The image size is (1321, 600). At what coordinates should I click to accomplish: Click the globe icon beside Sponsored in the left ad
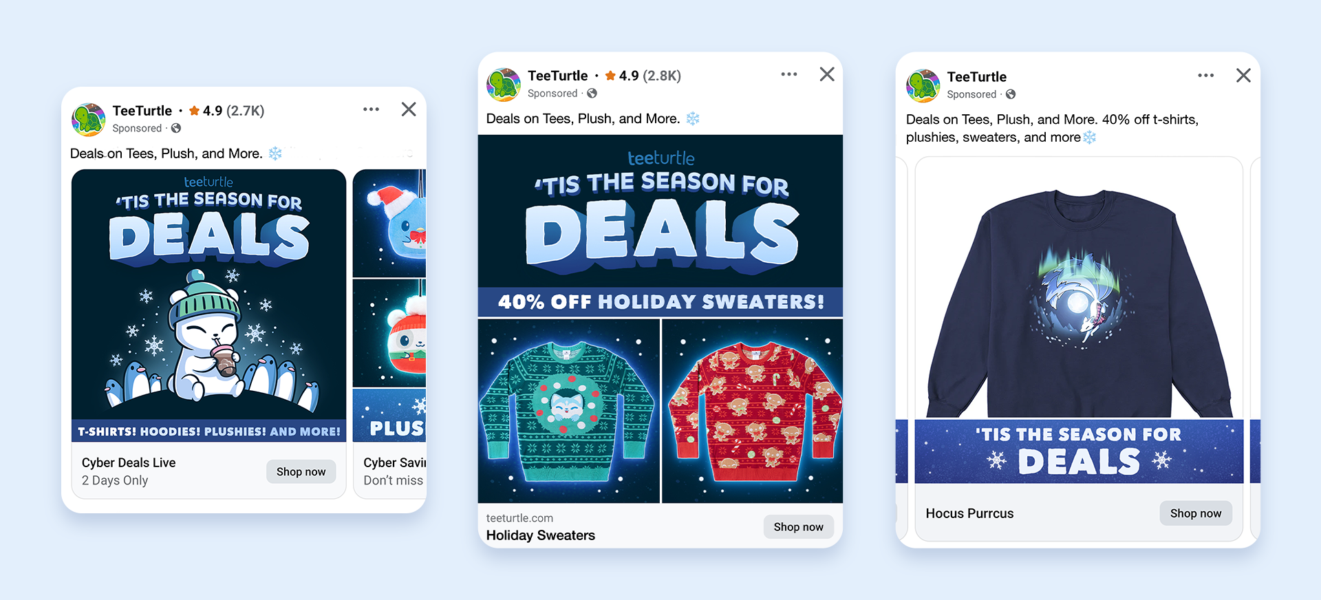tap(176, 128)
